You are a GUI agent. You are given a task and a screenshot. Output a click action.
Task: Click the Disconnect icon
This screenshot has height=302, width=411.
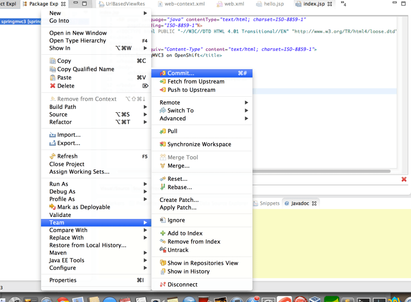[x=163, y=285]
